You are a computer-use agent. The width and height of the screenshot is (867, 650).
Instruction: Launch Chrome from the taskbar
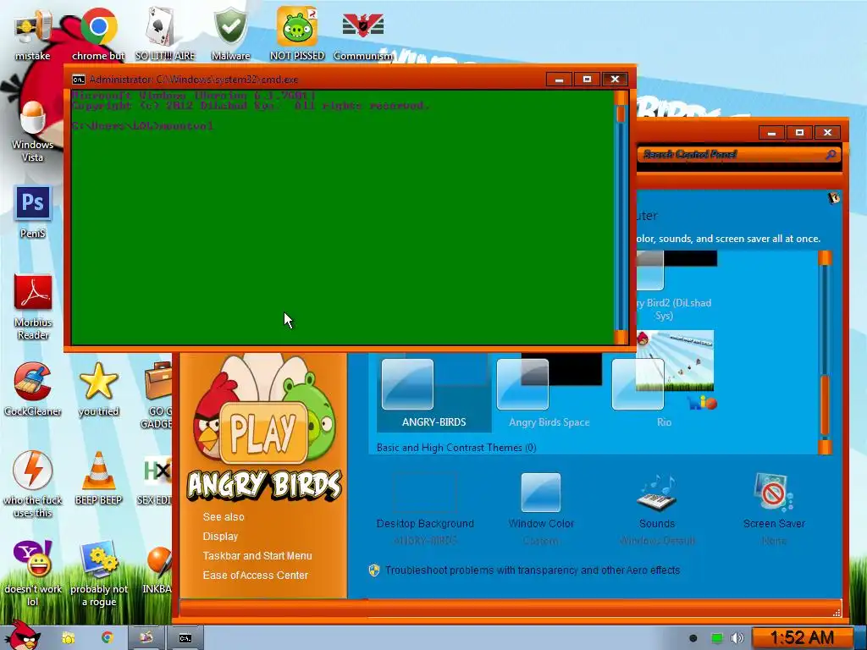click(107, 638)
